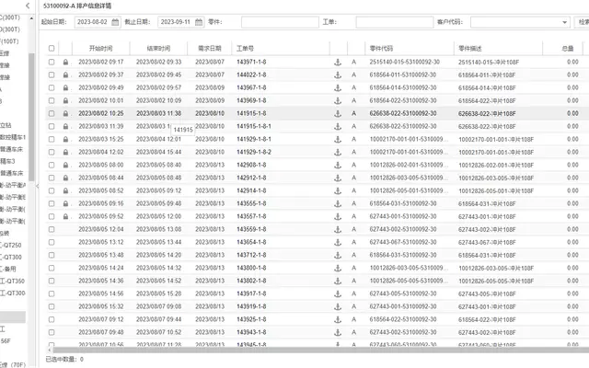
Task: Toggle the select-all checkbox in table header
Action: (x=52, y=48)
